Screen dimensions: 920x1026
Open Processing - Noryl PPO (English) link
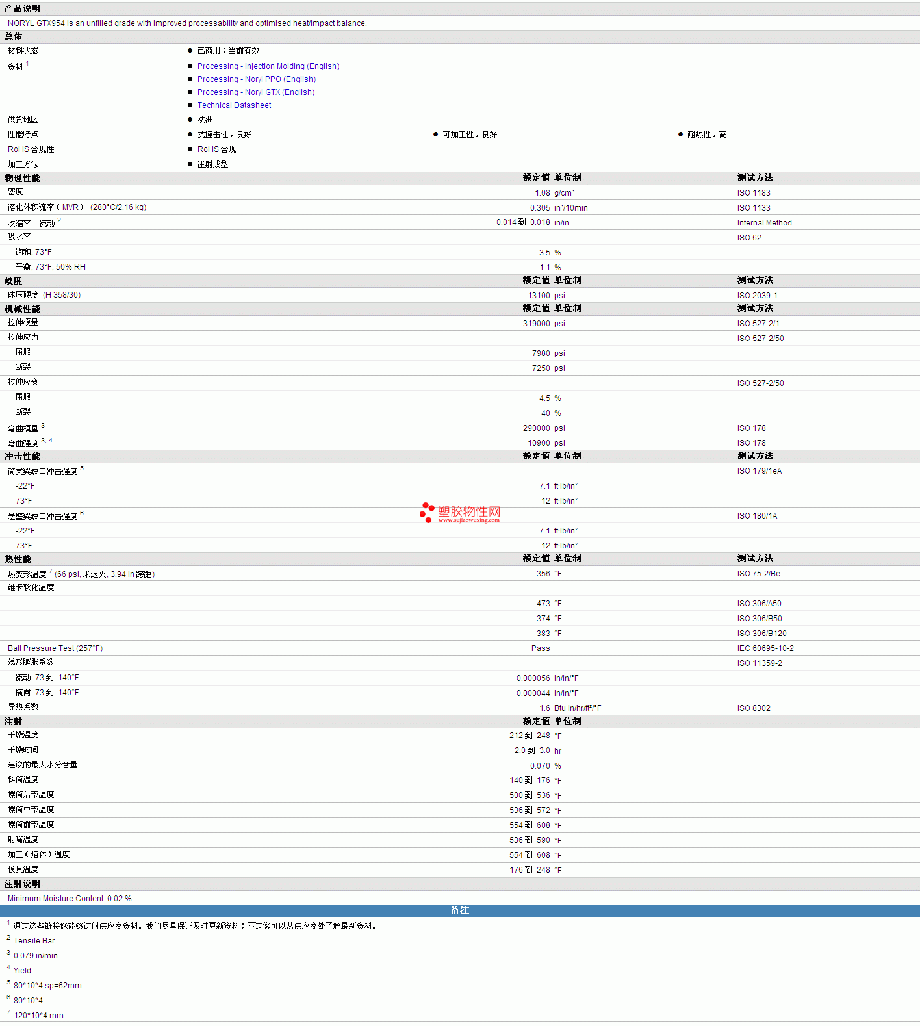[x=256, y=79]
